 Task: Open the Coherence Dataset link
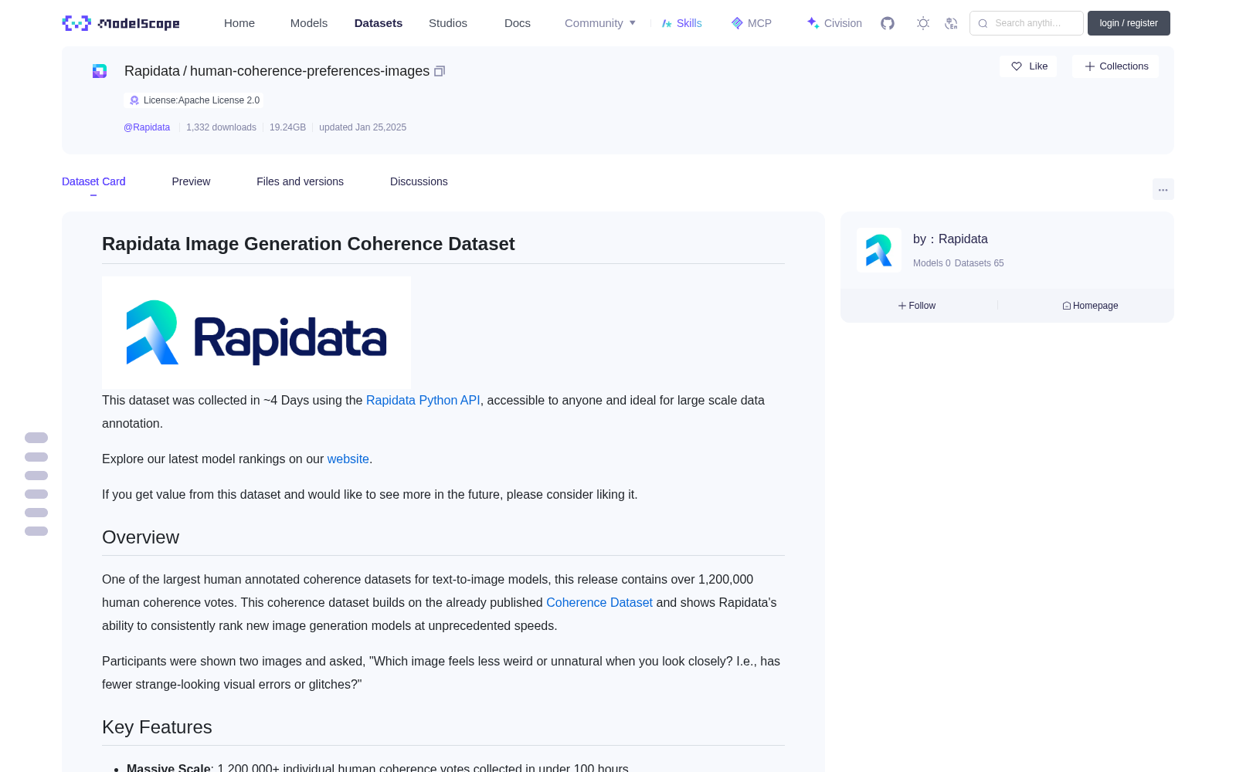click(599, 602)
